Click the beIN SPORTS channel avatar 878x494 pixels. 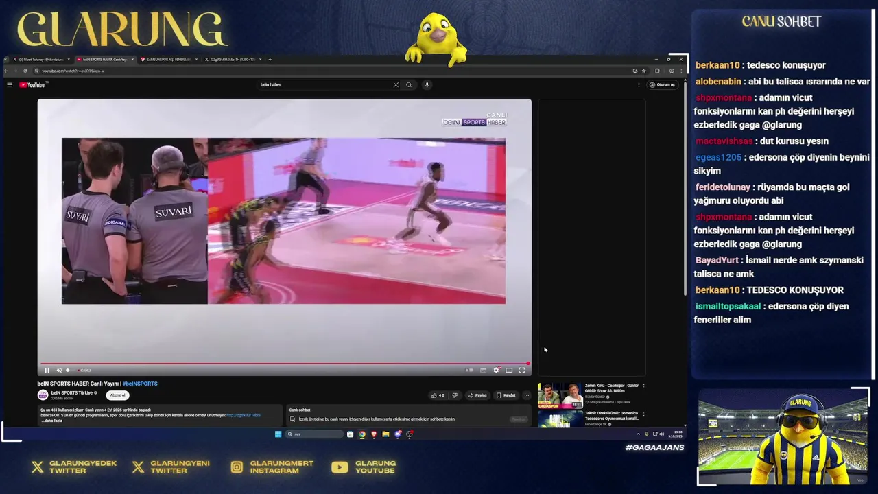[x=43, y=395]
